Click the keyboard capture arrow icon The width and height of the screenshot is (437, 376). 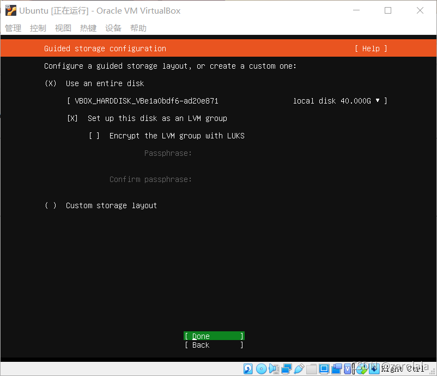point(374,369)
